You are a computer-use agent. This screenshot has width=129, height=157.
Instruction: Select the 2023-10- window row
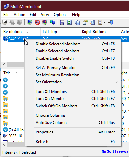pos(13,136)
